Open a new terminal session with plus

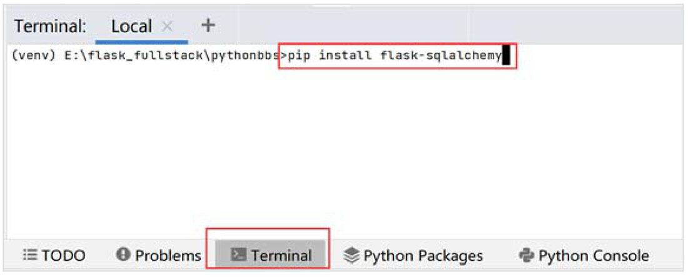208,26
